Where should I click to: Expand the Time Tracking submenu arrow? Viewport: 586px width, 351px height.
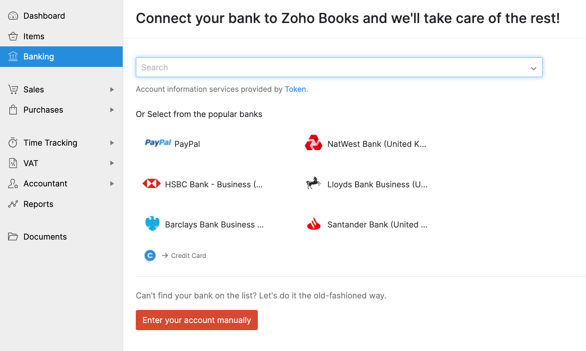point(112,143)
